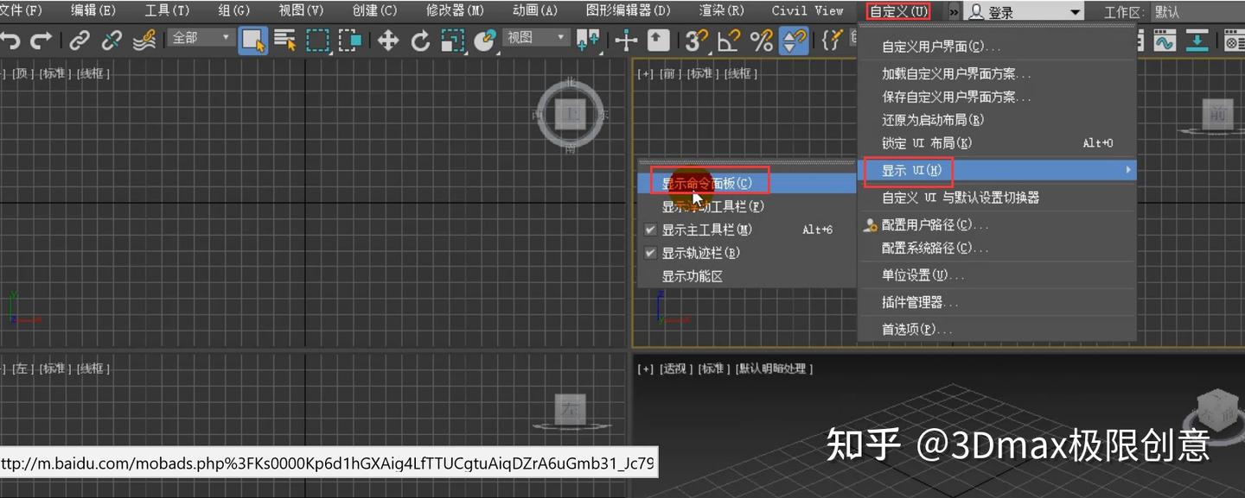
Task: Toggle Percent Snap icon
Action: 761,40
